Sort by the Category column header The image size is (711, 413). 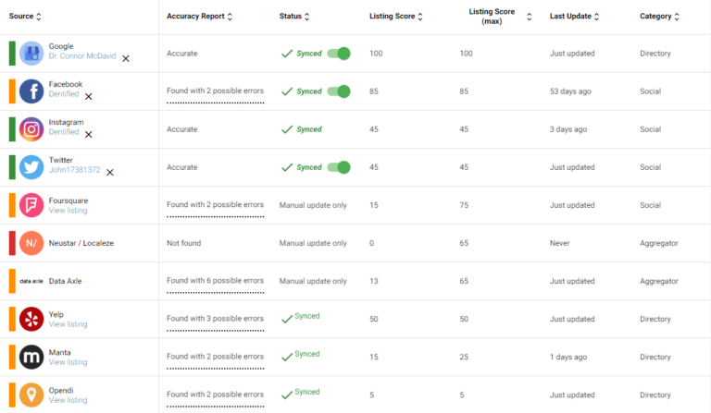[660, 17]
